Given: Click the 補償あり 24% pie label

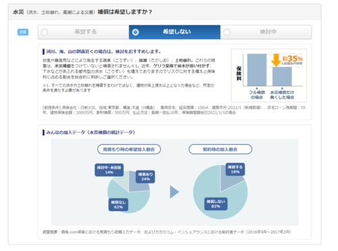Looking at the screenshot, I should (145, 177).
